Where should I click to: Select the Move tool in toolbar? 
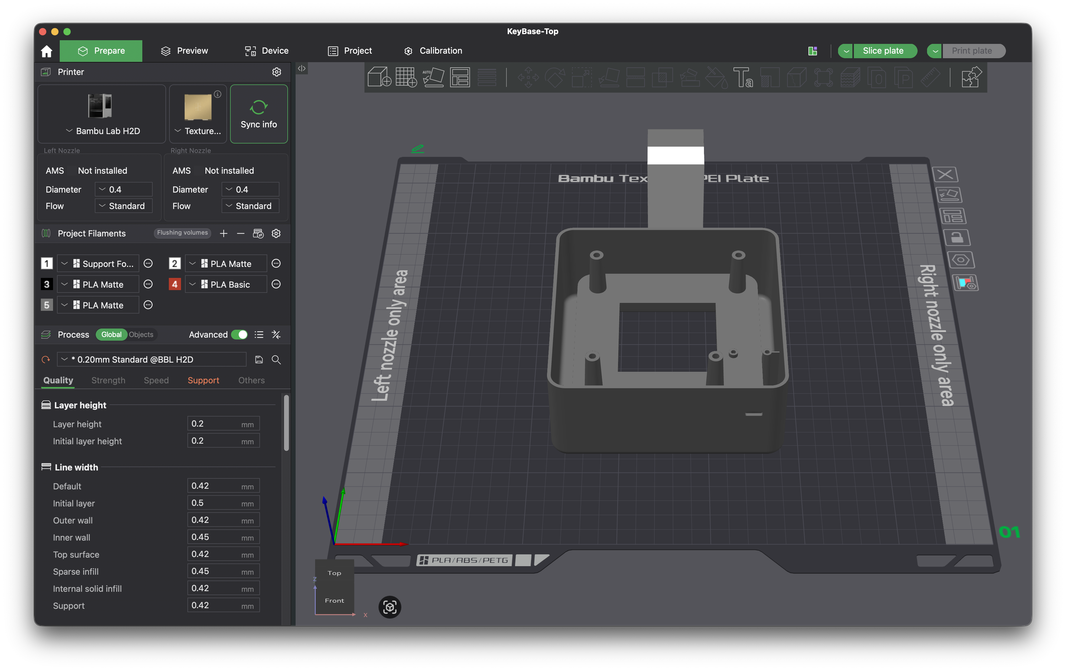(x=528, y=77)
